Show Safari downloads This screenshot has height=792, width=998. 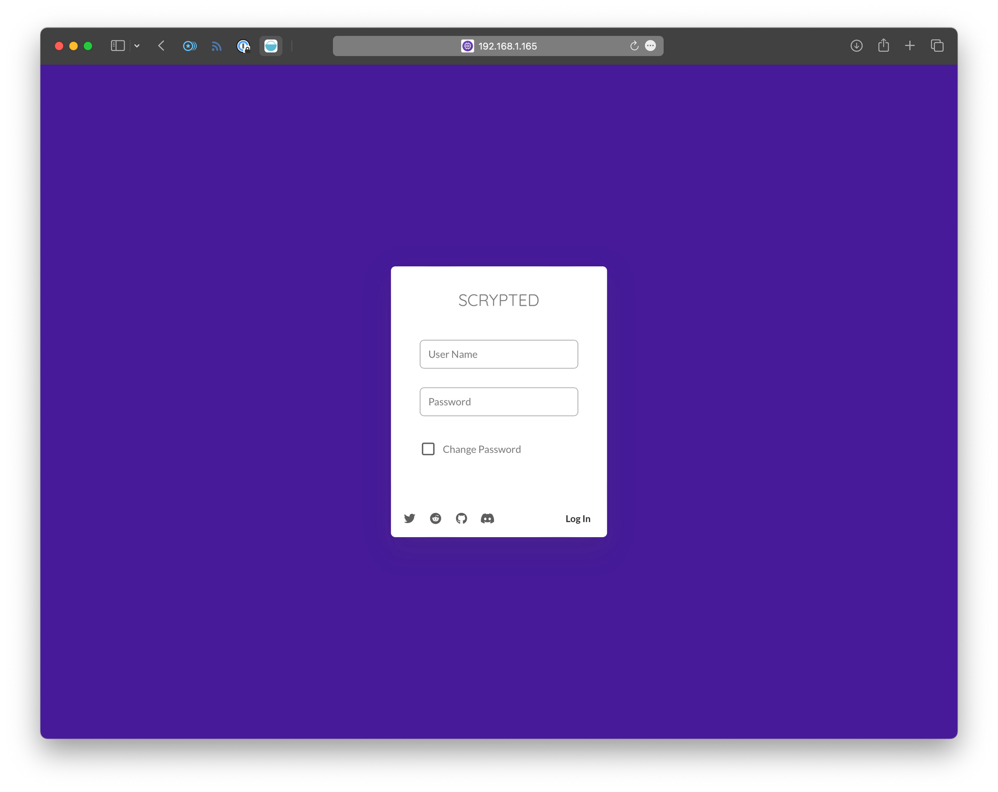(x=856, y=46)
